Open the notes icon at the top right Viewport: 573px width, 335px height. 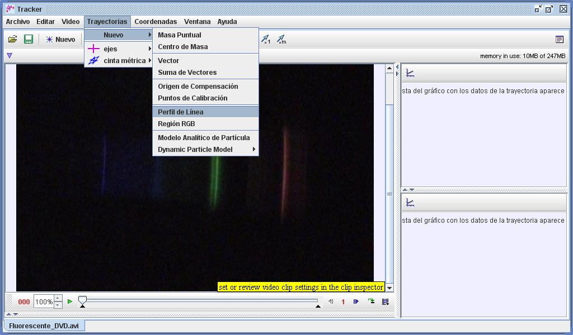tap(558, 39)
